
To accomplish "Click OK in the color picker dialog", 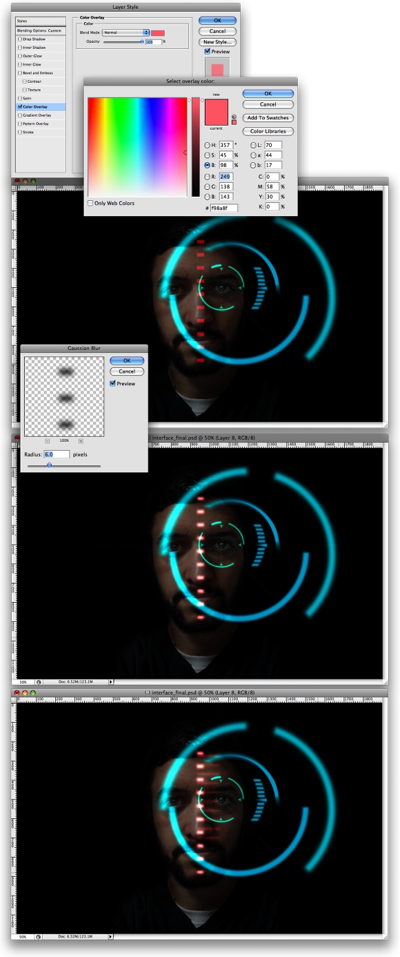I will coord(268,94).
